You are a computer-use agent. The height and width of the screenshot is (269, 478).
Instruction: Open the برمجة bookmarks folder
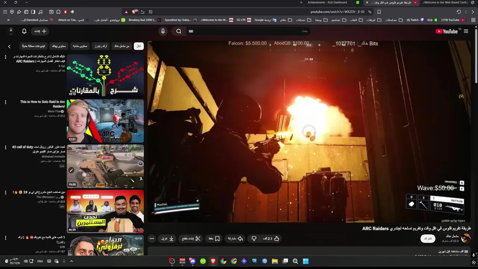pos(321,20)
